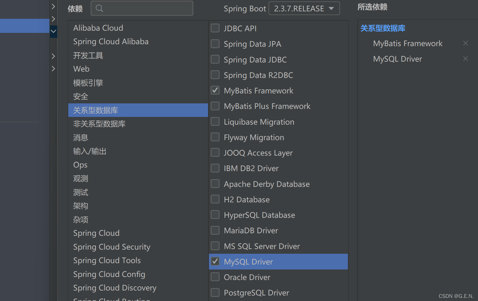The image size is (478, 301).
Task: Select the 测试 category
Action: 138,192
